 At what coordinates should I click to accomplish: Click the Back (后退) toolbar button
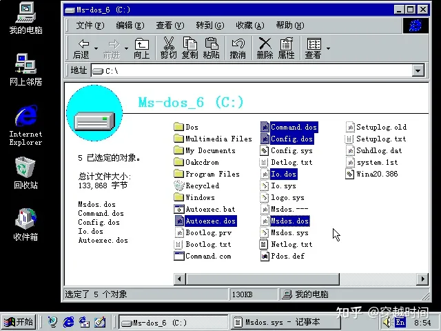point(81,48)
